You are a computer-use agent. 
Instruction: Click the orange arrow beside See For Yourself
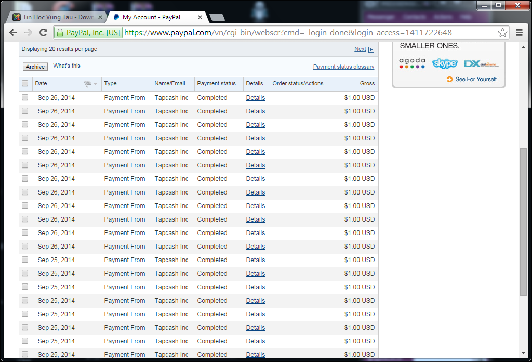(449, 79)
